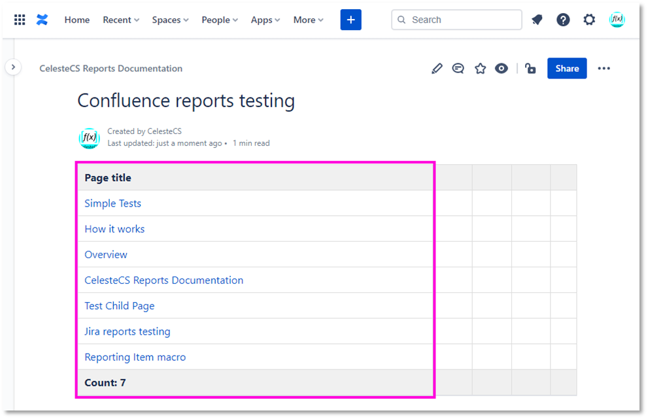Expand the Apps dropdown menu

coord(265,20)
